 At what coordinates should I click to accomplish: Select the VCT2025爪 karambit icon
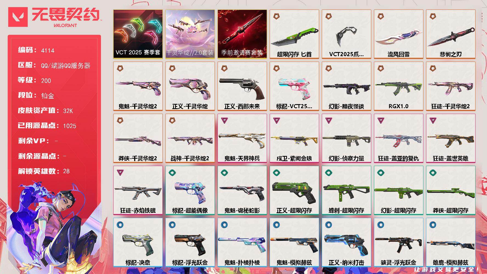tap(346, 34)
